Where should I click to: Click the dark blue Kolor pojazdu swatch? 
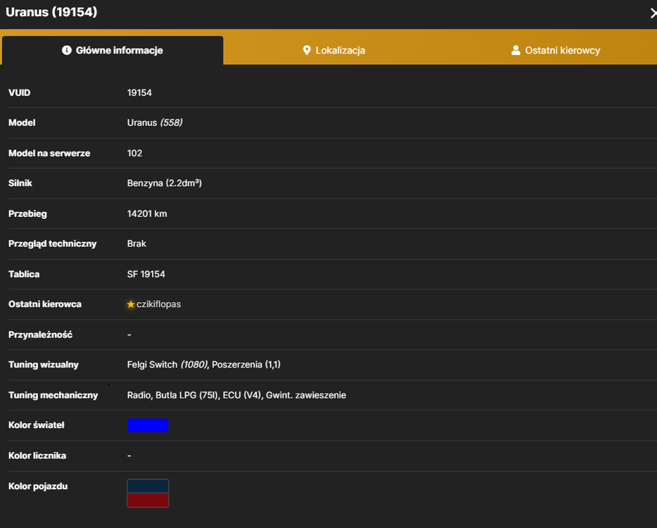pos(148,486)
